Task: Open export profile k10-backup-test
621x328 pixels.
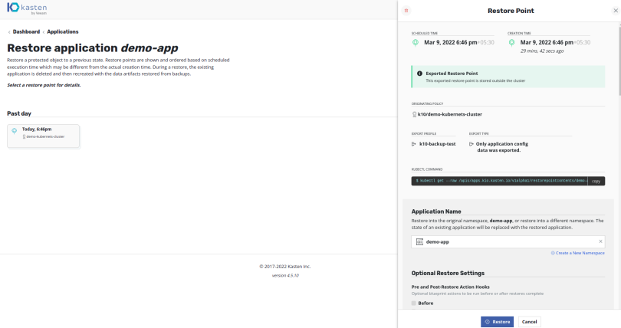Action: tap(438, 144)
